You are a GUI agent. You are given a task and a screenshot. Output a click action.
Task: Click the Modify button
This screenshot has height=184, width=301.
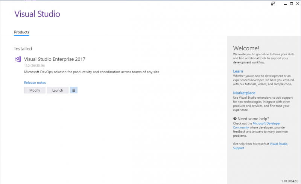(35, 90)
